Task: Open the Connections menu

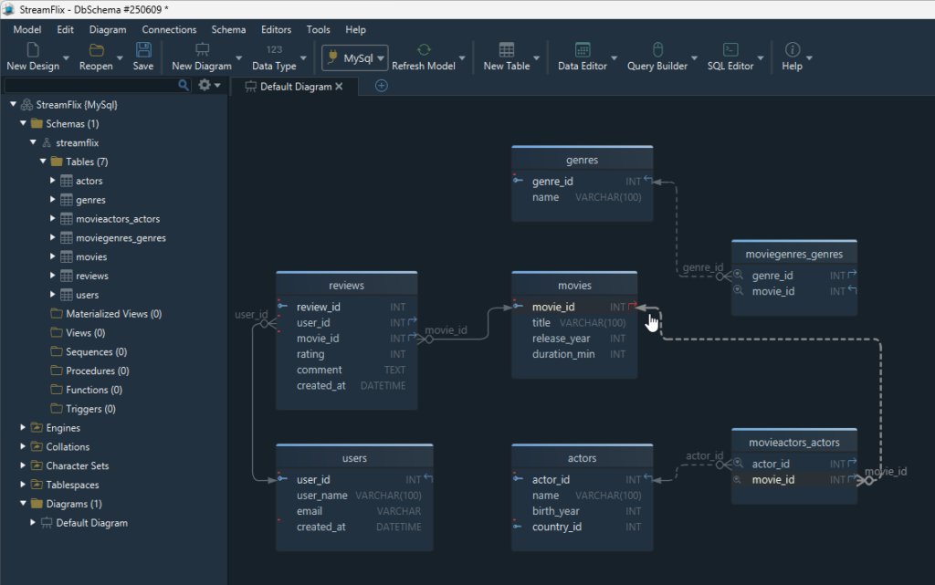Action: (169, 30)
